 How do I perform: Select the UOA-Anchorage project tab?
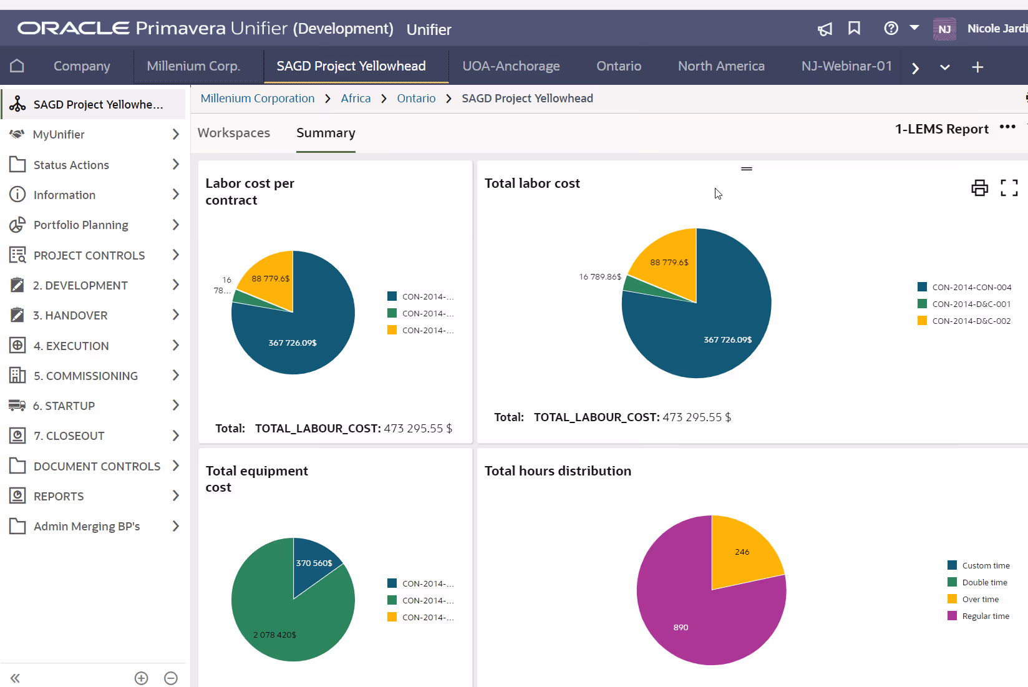click(x=510, y=66)
